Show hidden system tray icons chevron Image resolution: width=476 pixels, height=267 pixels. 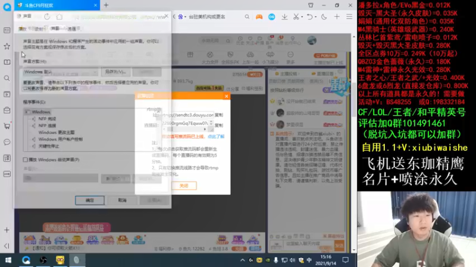[x=242, y=260]
